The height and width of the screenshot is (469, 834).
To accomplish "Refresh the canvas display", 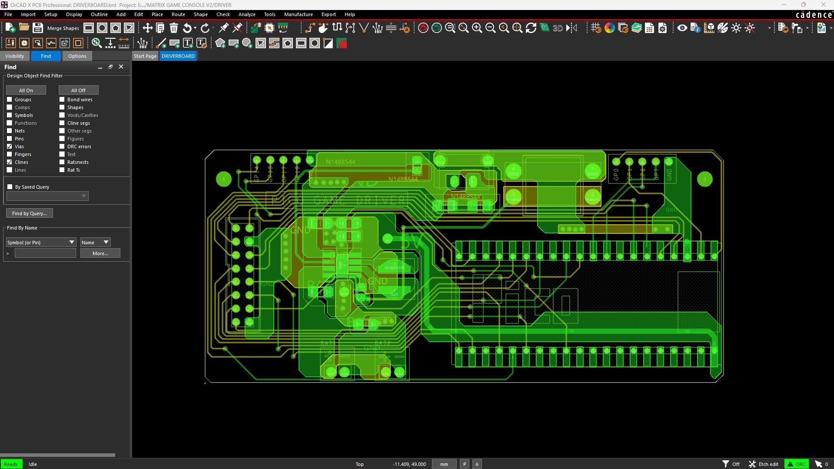I will 531,28.
